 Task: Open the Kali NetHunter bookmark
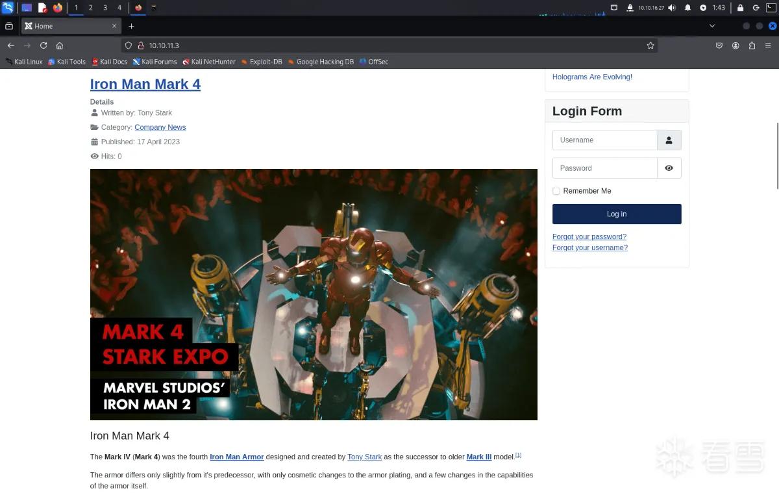[209, 62]
